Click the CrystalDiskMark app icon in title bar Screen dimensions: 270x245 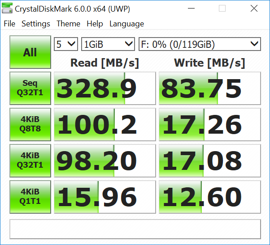tap(7, 8)
